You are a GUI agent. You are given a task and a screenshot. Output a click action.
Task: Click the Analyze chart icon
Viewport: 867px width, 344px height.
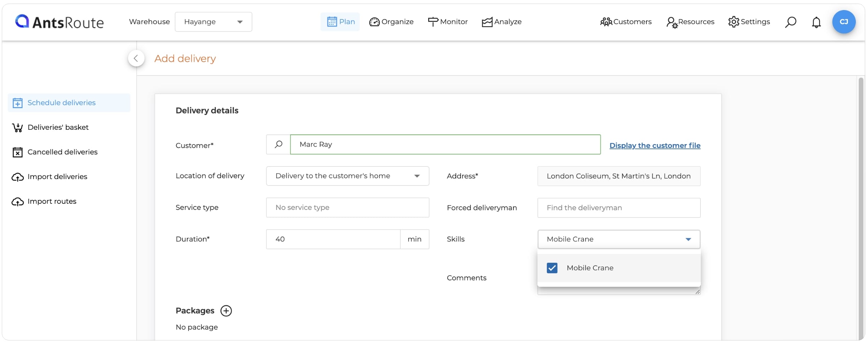pos(487,22)
